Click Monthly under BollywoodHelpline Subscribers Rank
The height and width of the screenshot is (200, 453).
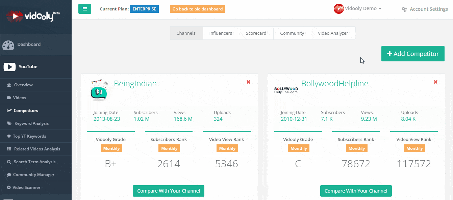point(357,148)
